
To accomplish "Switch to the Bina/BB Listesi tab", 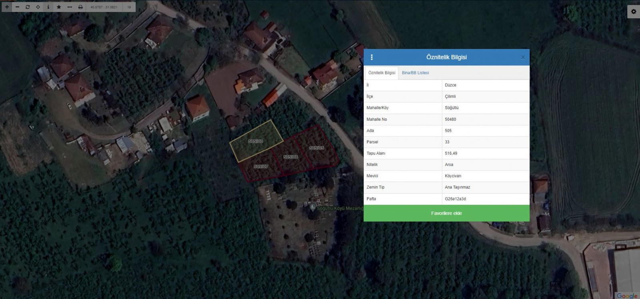I will pos(415,73).
